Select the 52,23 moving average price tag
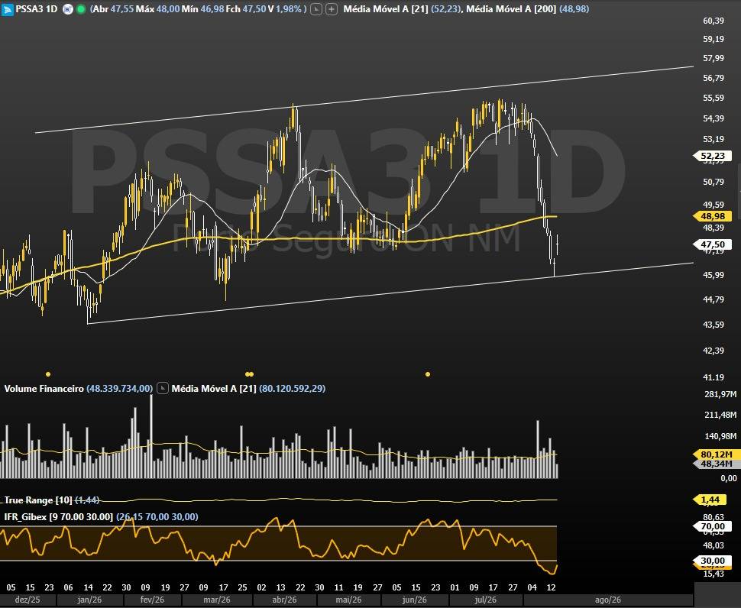 pos(712,156)
